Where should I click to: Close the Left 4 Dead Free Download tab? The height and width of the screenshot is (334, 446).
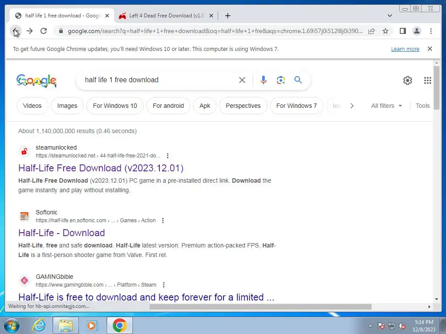coord(211,16)
